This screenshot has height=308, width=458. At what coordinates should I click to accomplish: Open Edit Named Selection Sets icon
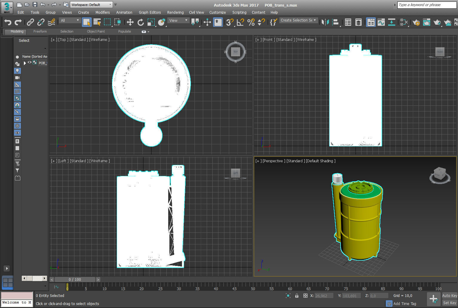click(273, 22)
